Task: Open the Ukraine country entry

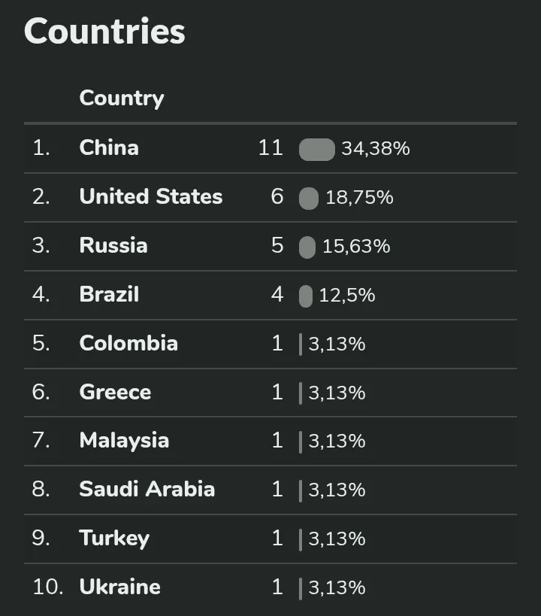Action: click(119, 587)
